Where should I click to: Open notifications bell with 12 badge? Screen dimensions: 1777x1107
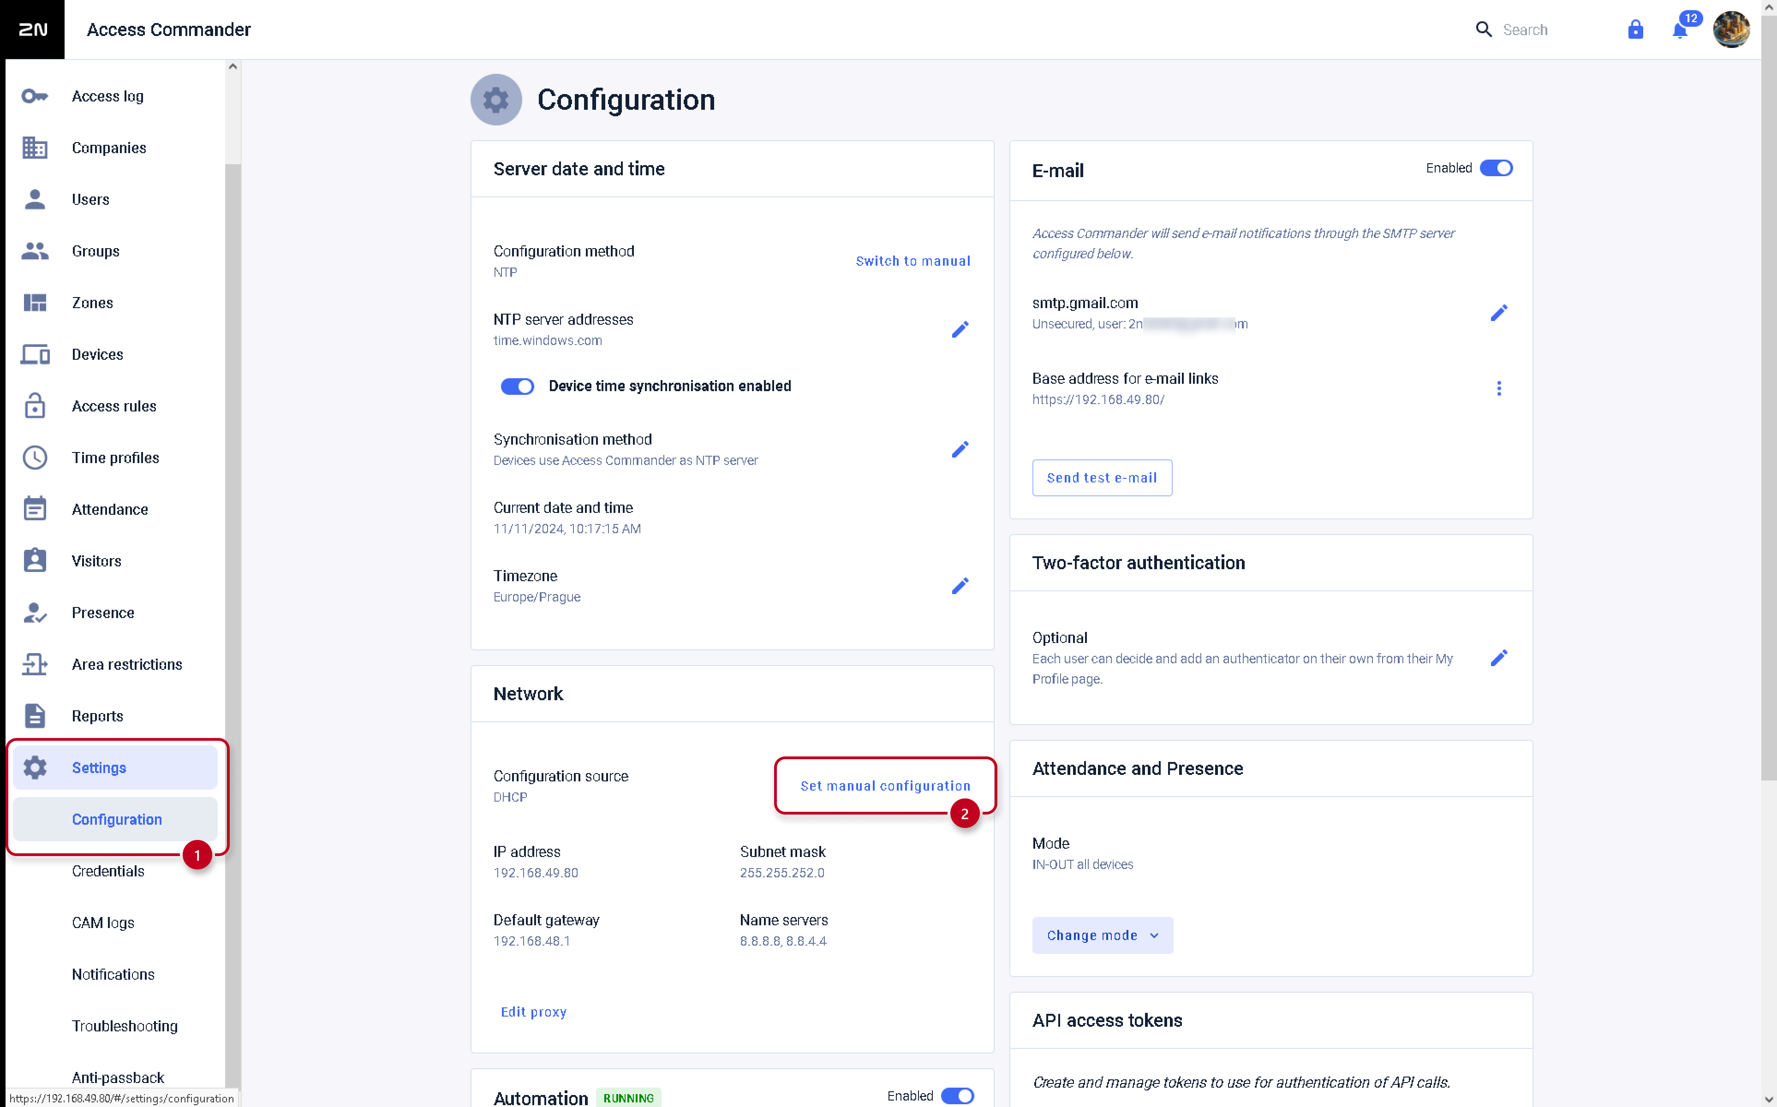pos(1681,29)
